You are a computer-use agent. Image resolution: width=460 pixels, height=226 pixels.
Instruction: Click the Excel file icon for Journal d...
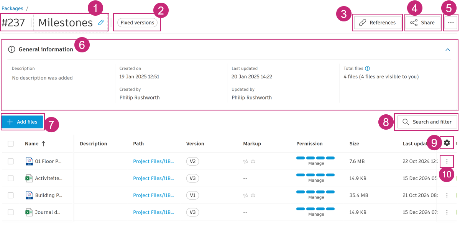click(29, 212)
